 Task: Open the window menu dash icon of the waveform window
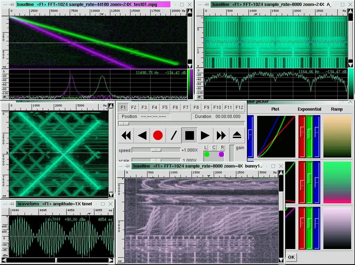pyautogui.click(x=5, y=204)
